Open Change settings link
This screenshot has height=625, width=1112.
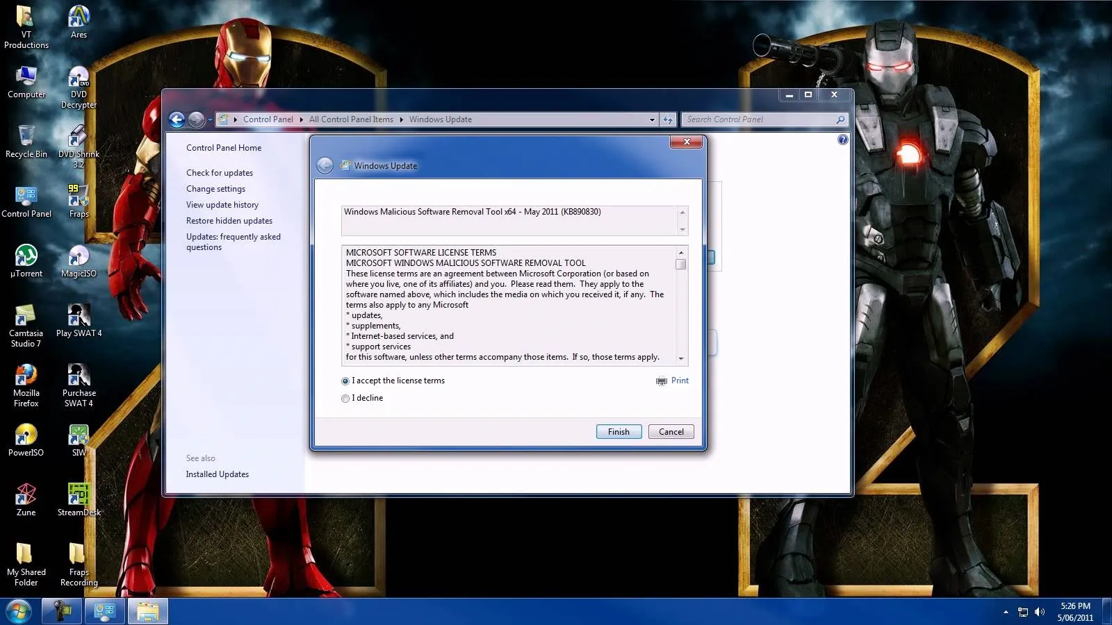tap(215, 189)
